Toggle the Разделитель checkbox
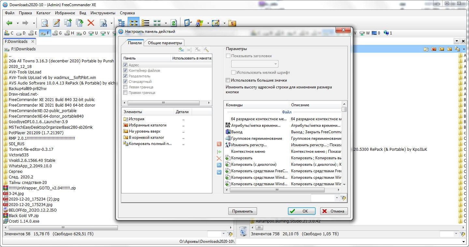The height and width of the screenshot is (247, 469). tap(125, 76)
